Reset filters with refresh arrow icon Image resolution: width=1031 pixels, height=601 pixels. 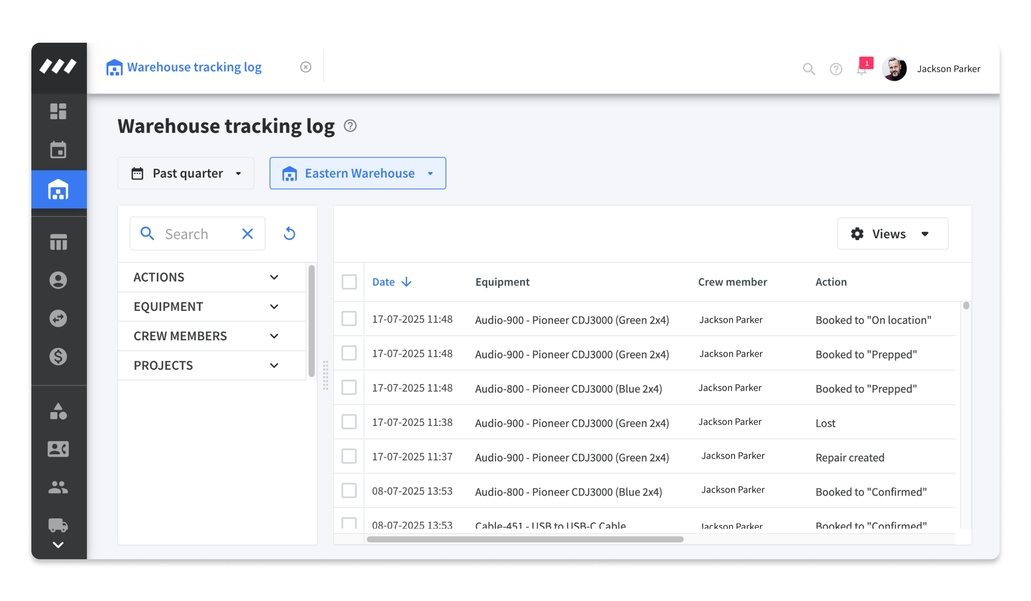click(x=289, y=234)
